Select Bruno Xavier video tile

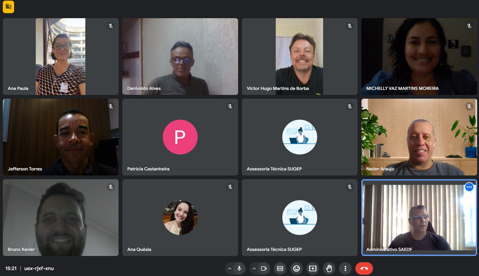click(61, 217)
